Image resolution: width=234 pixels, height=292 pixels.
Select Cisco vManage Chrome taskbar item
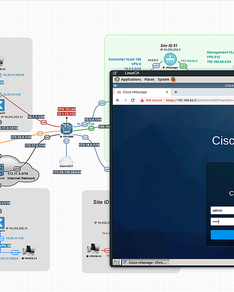[146, 263]
